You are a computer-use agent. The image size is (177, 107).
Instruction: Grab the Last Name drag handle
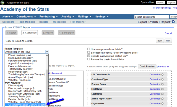pos(88,94)
